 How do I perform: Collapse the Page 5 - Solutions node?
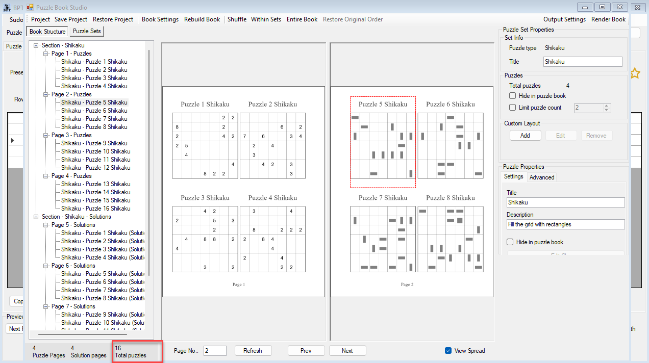[x=45, y=225]
